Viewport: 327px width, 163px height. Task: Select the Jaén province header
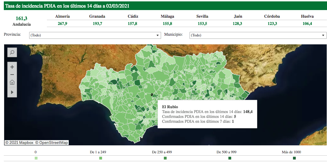pos(237,16)
